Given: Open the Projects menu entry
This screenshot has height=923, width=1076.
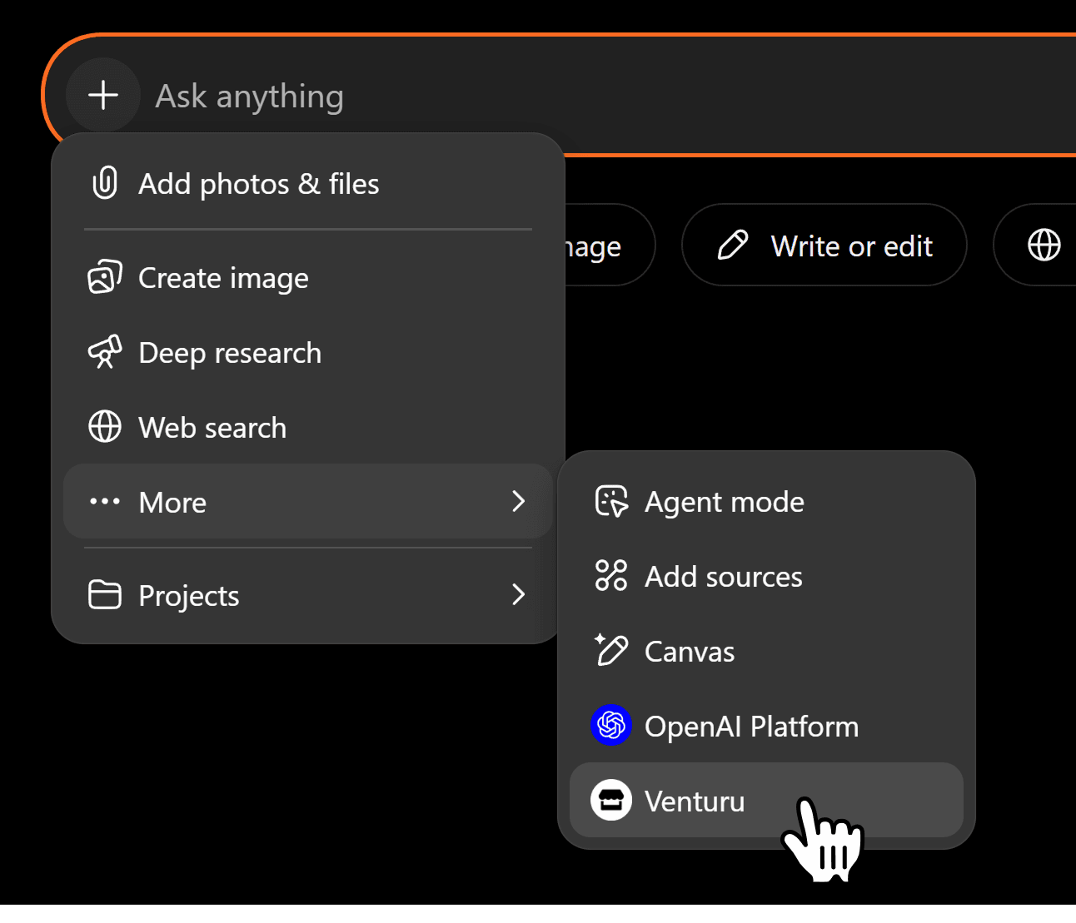Looking at the screenshot, I should (308, 594).
